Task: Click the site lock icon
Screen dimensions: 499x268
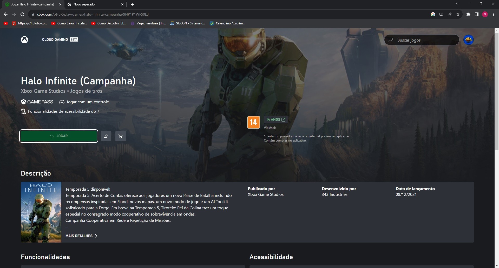Action: click(x=32, y=14)
